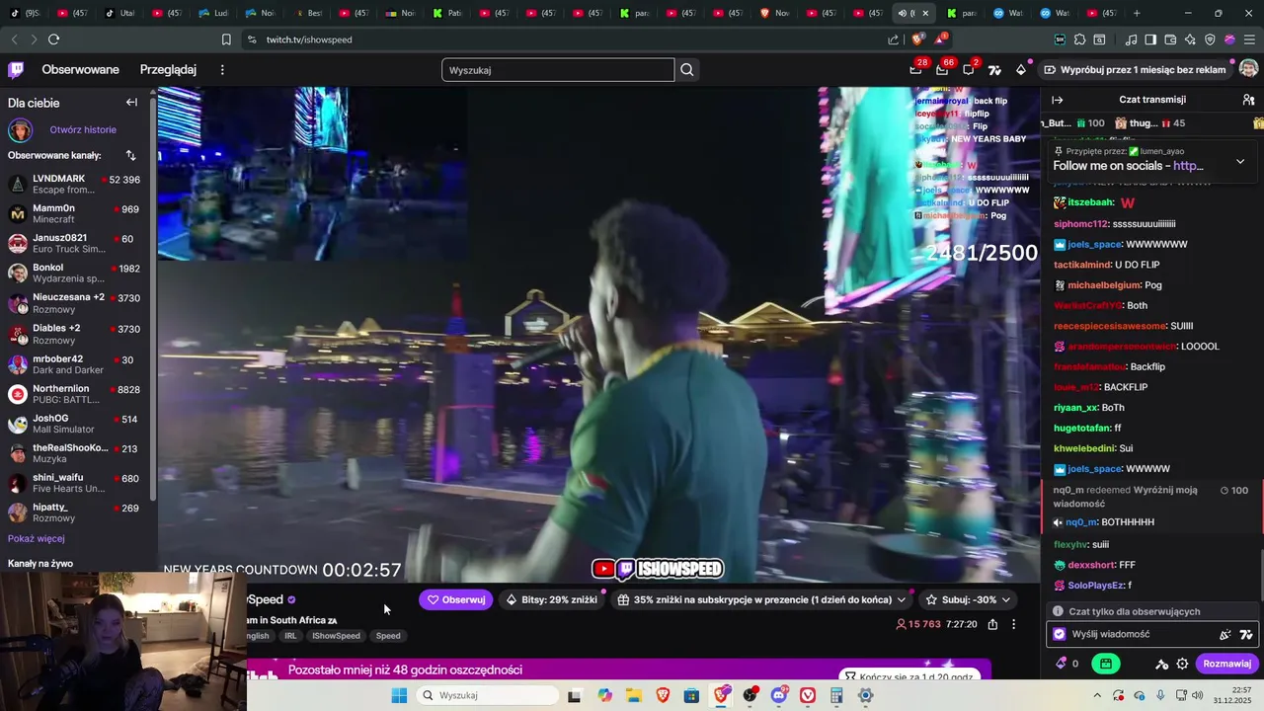Open Mamm0n Minecraft channel in sidebar
This screenshot has width=1264, height=711.
coord(75,214)
